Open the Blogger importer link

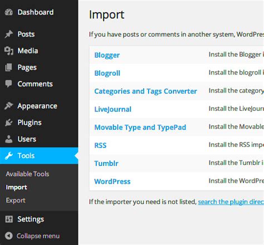pos(107,55)
